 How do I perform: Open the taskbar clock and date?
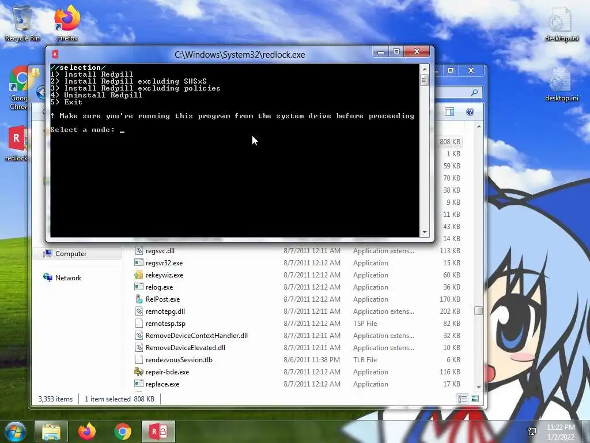[x=561, y=431]
